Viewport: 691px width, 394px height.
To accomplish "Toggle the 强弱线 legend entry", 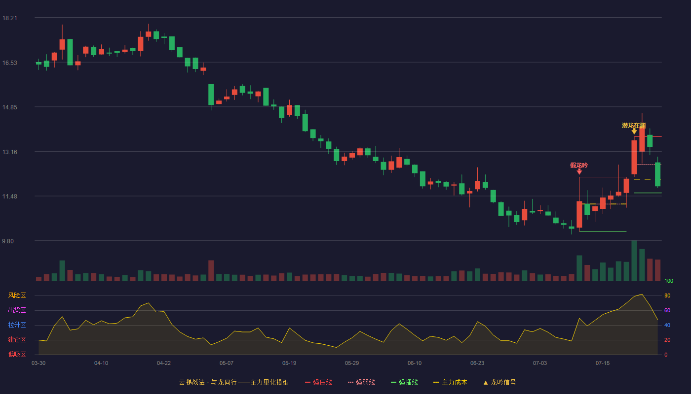I will pos(361,382).
